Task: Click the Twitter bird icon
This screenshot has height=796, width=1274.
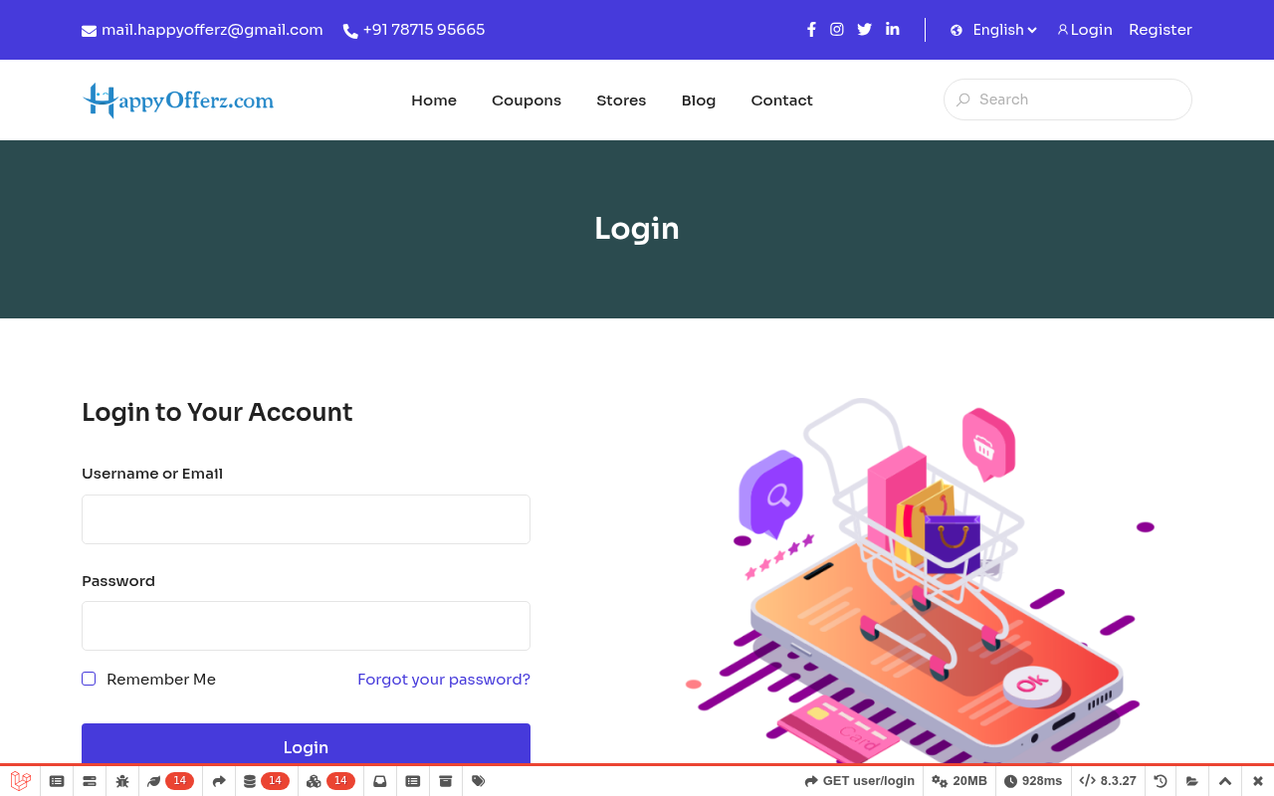Action: tap(864, 30)
